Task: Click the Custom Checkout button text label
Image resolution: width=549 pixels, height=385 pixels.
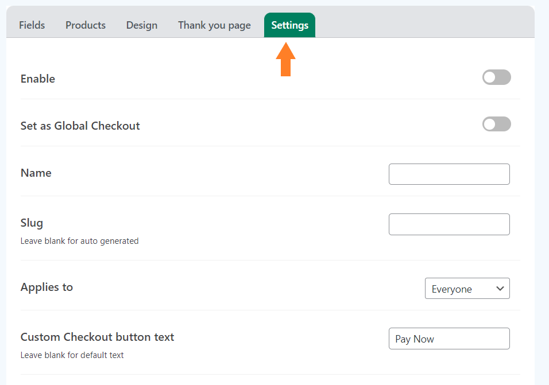Action: pos(97,337)
